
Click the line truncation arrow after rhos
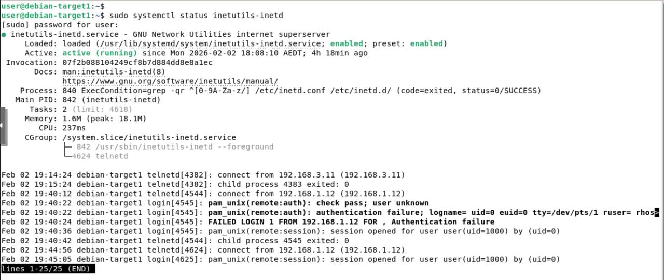(657, 212)
